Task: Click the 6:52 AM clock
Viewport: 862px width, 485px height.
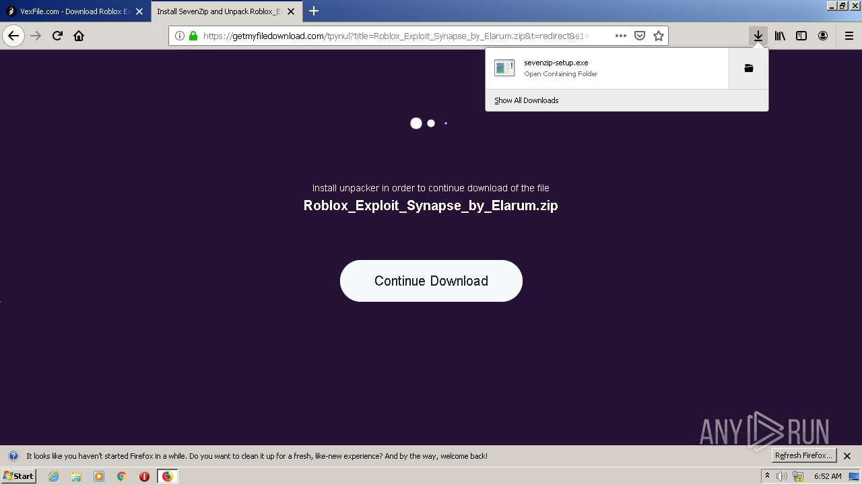Action: tap(828, 476)
